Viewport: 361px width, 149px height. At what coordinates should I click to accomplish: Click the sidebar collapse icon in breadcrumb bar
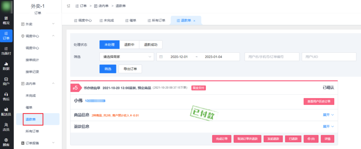click(x=68, y=6)
